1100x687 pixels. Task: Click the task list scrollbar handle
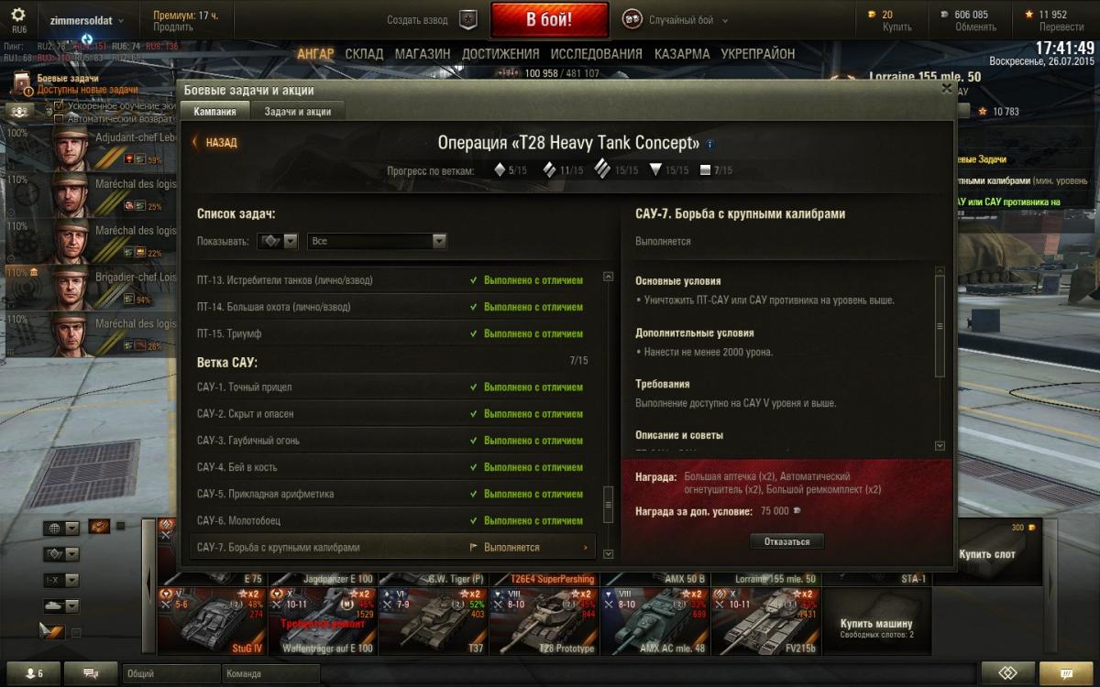pos(607,504)
